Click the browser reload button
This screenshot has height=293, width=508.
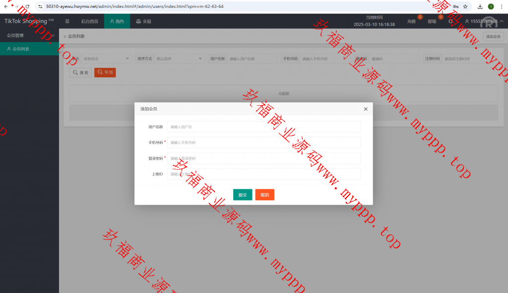(x=27, y=6)
